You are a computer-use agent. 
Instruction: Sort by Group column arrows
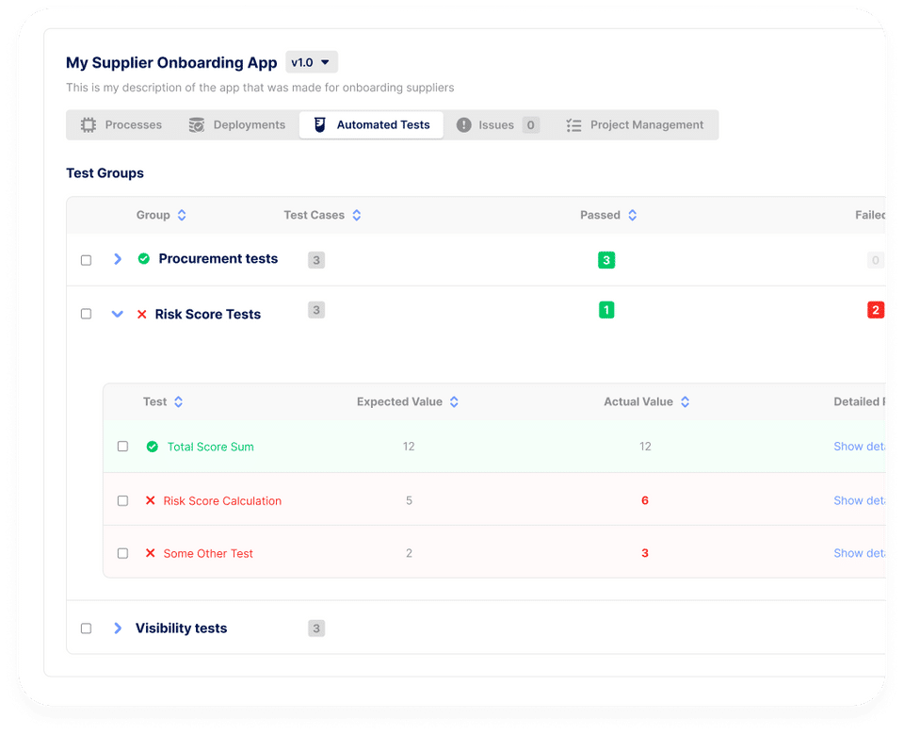(x=182, y=215)
